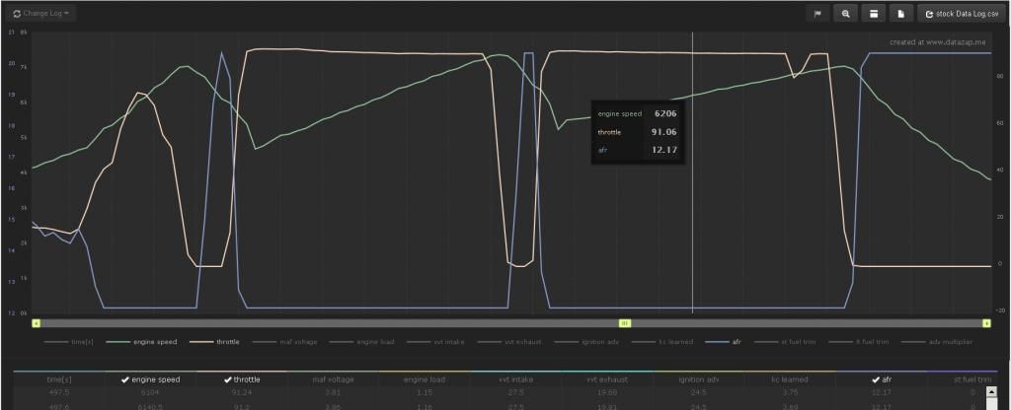
Task: Click the table scroll-up arrow
Action: 992,392
